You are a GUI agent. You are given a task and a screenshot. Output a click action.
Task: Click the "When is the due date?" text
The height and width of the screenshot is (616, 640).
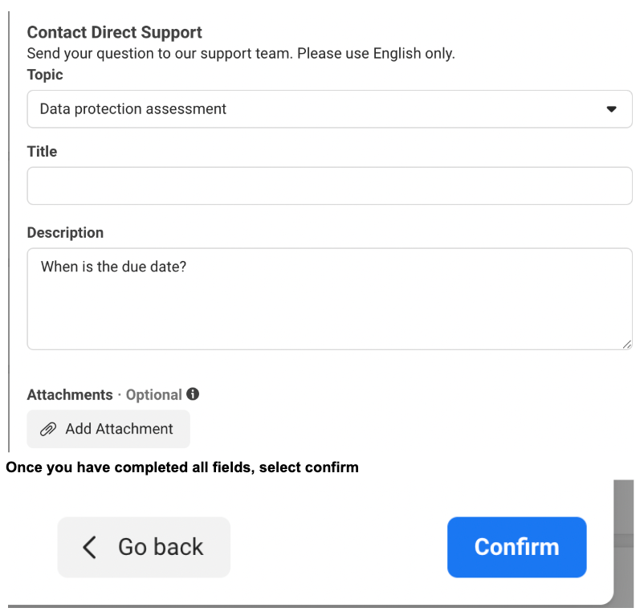pyautogui.click(x=113, y=267)
